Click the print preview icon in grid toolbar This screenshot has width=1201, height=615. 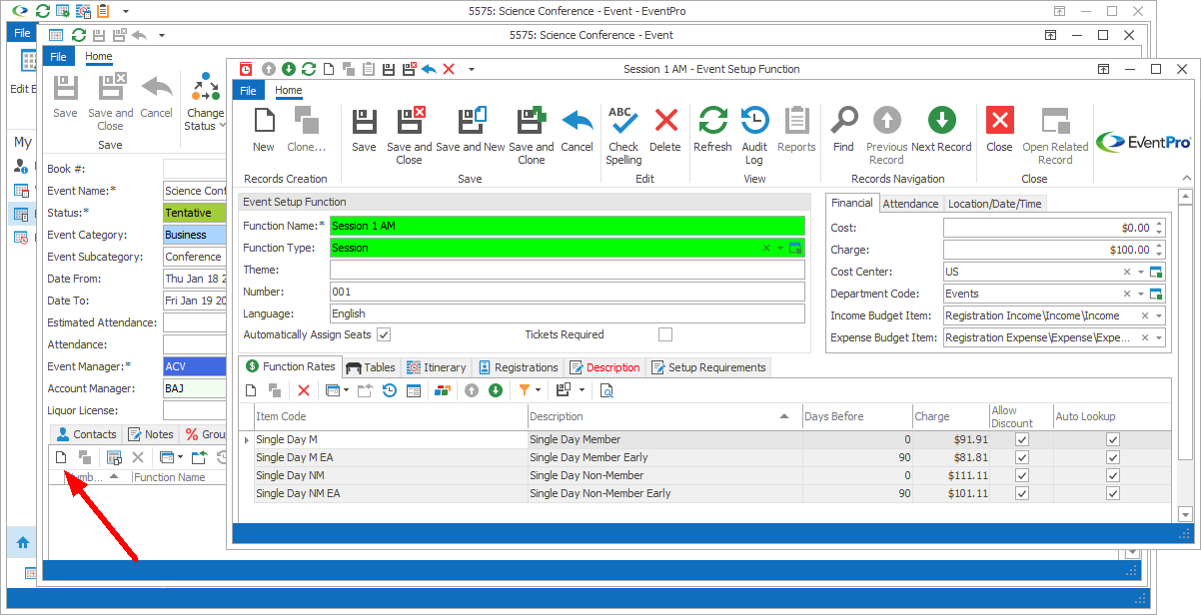(606, 390)
